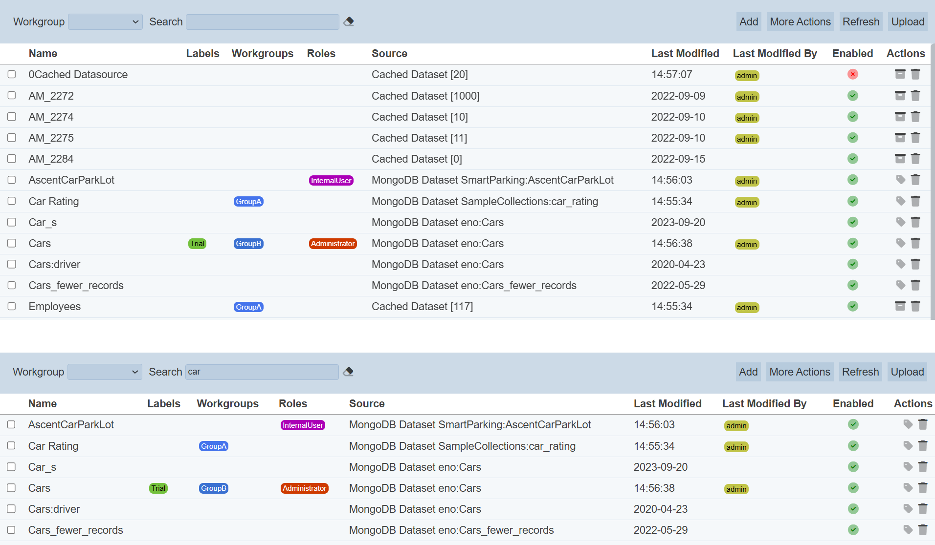Check the box next to AM_2284
The width and height of the screenshot is (935, 545).
click(x=12, y=159)
